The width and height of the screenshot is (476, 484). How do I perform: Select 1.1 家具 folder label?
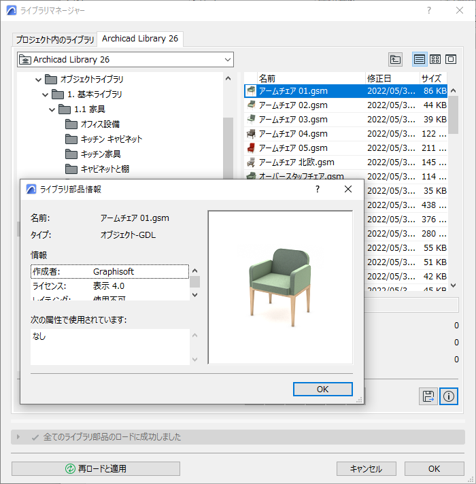[90, 109]
